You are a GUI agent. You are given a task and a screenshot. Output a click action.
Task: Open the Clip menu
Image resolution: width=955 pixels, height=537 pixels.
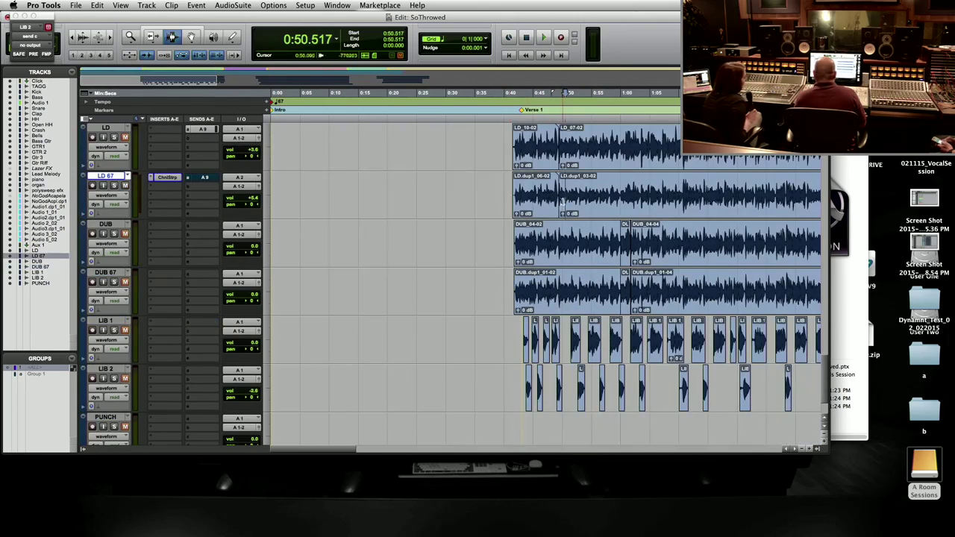coord(172,5)
